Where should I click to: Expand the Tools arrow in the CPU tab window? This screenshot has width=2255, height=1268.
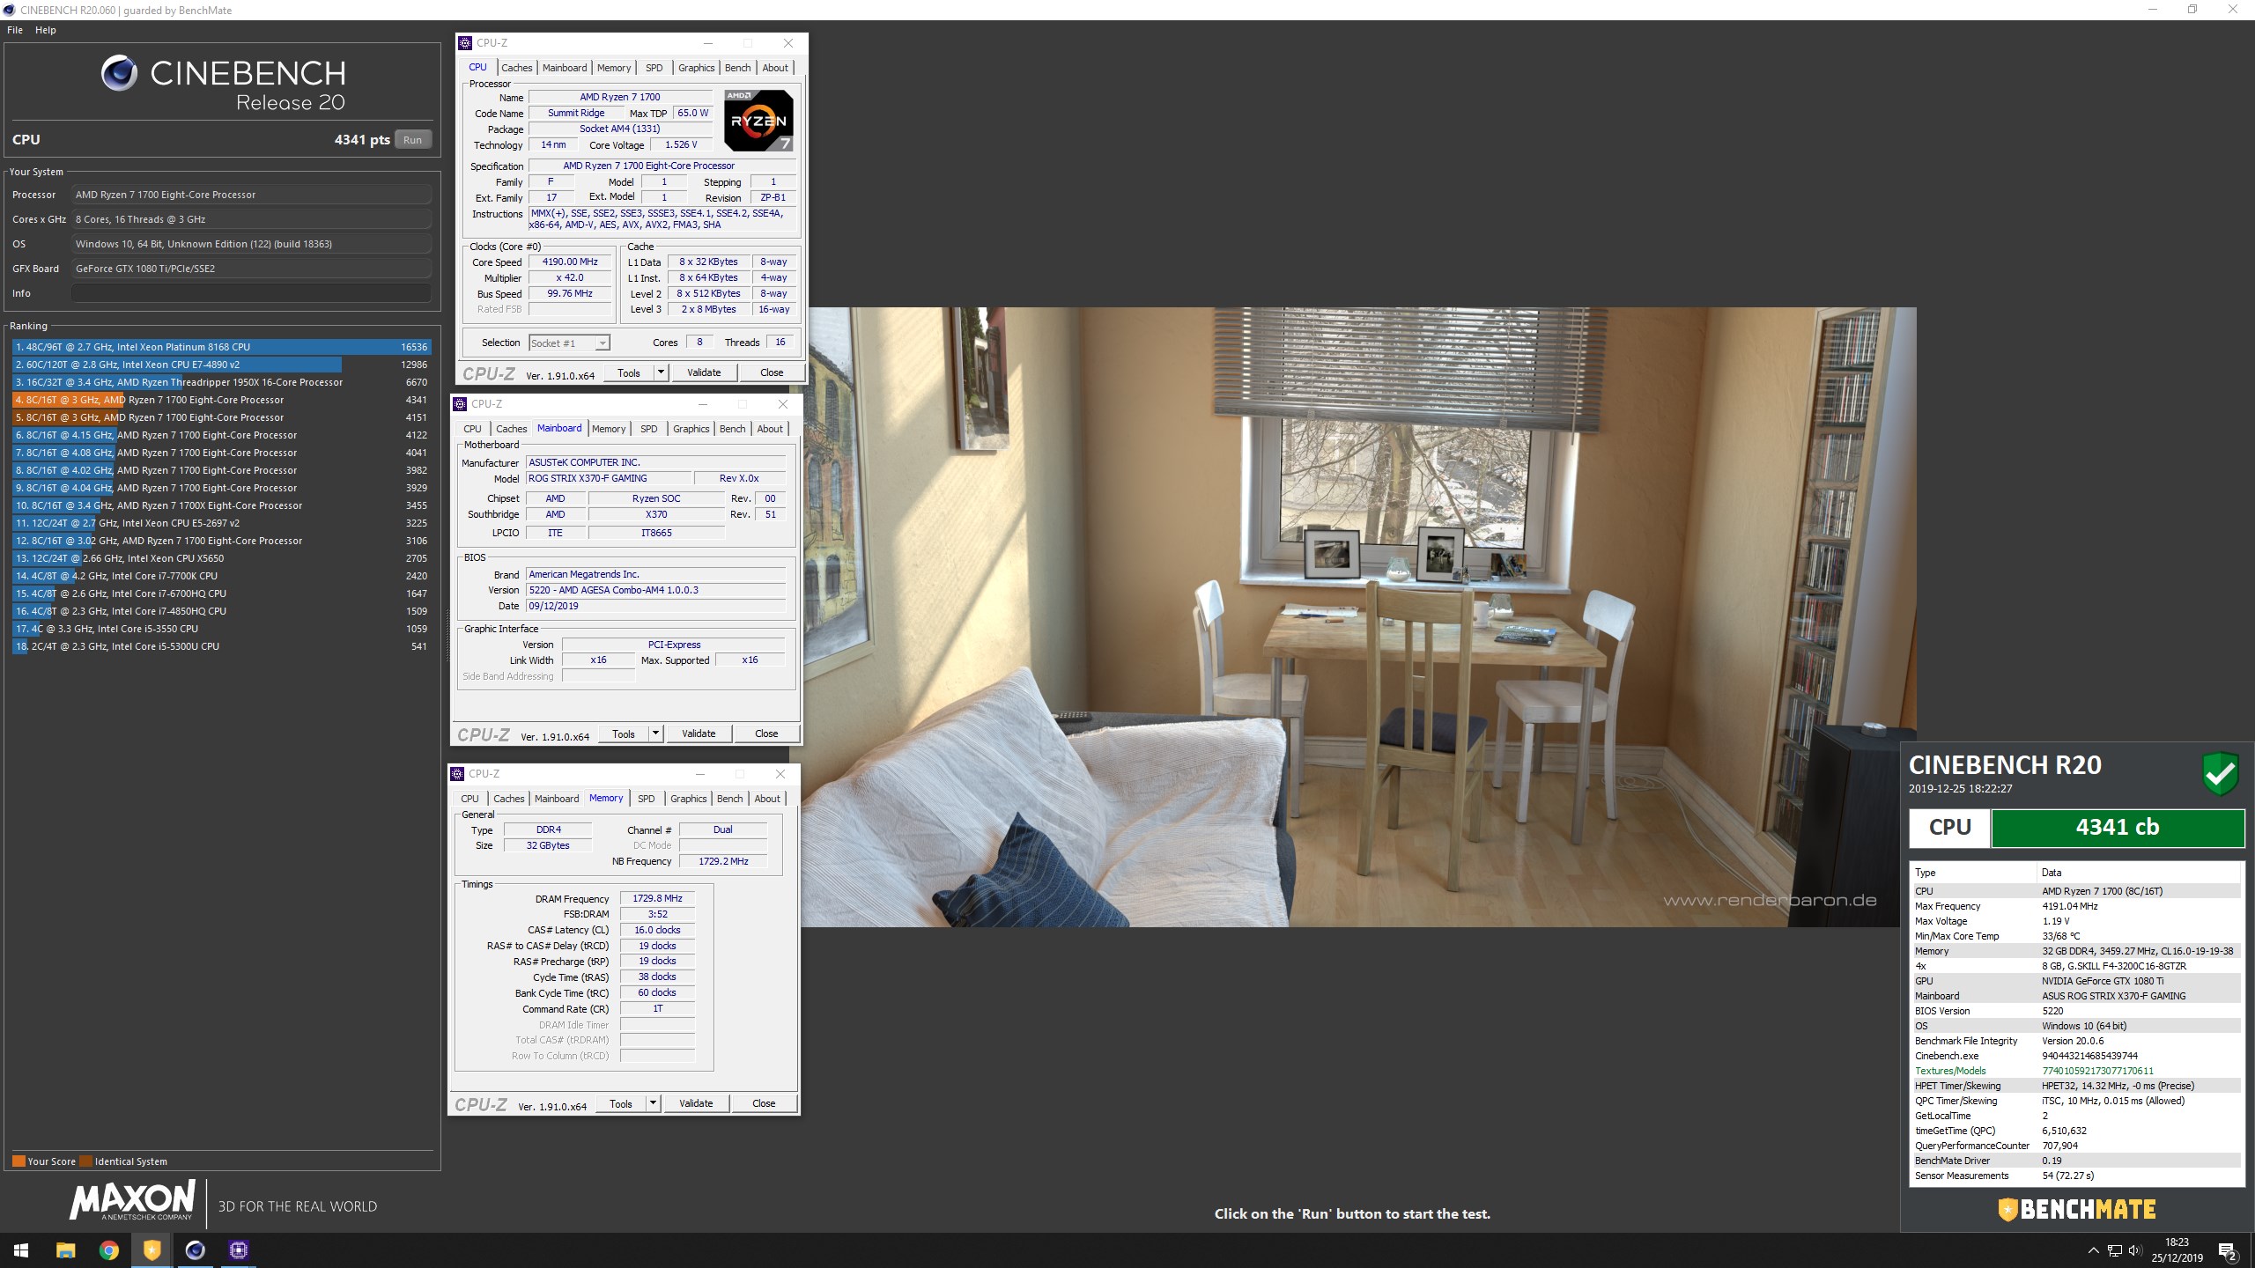[661, 372]
